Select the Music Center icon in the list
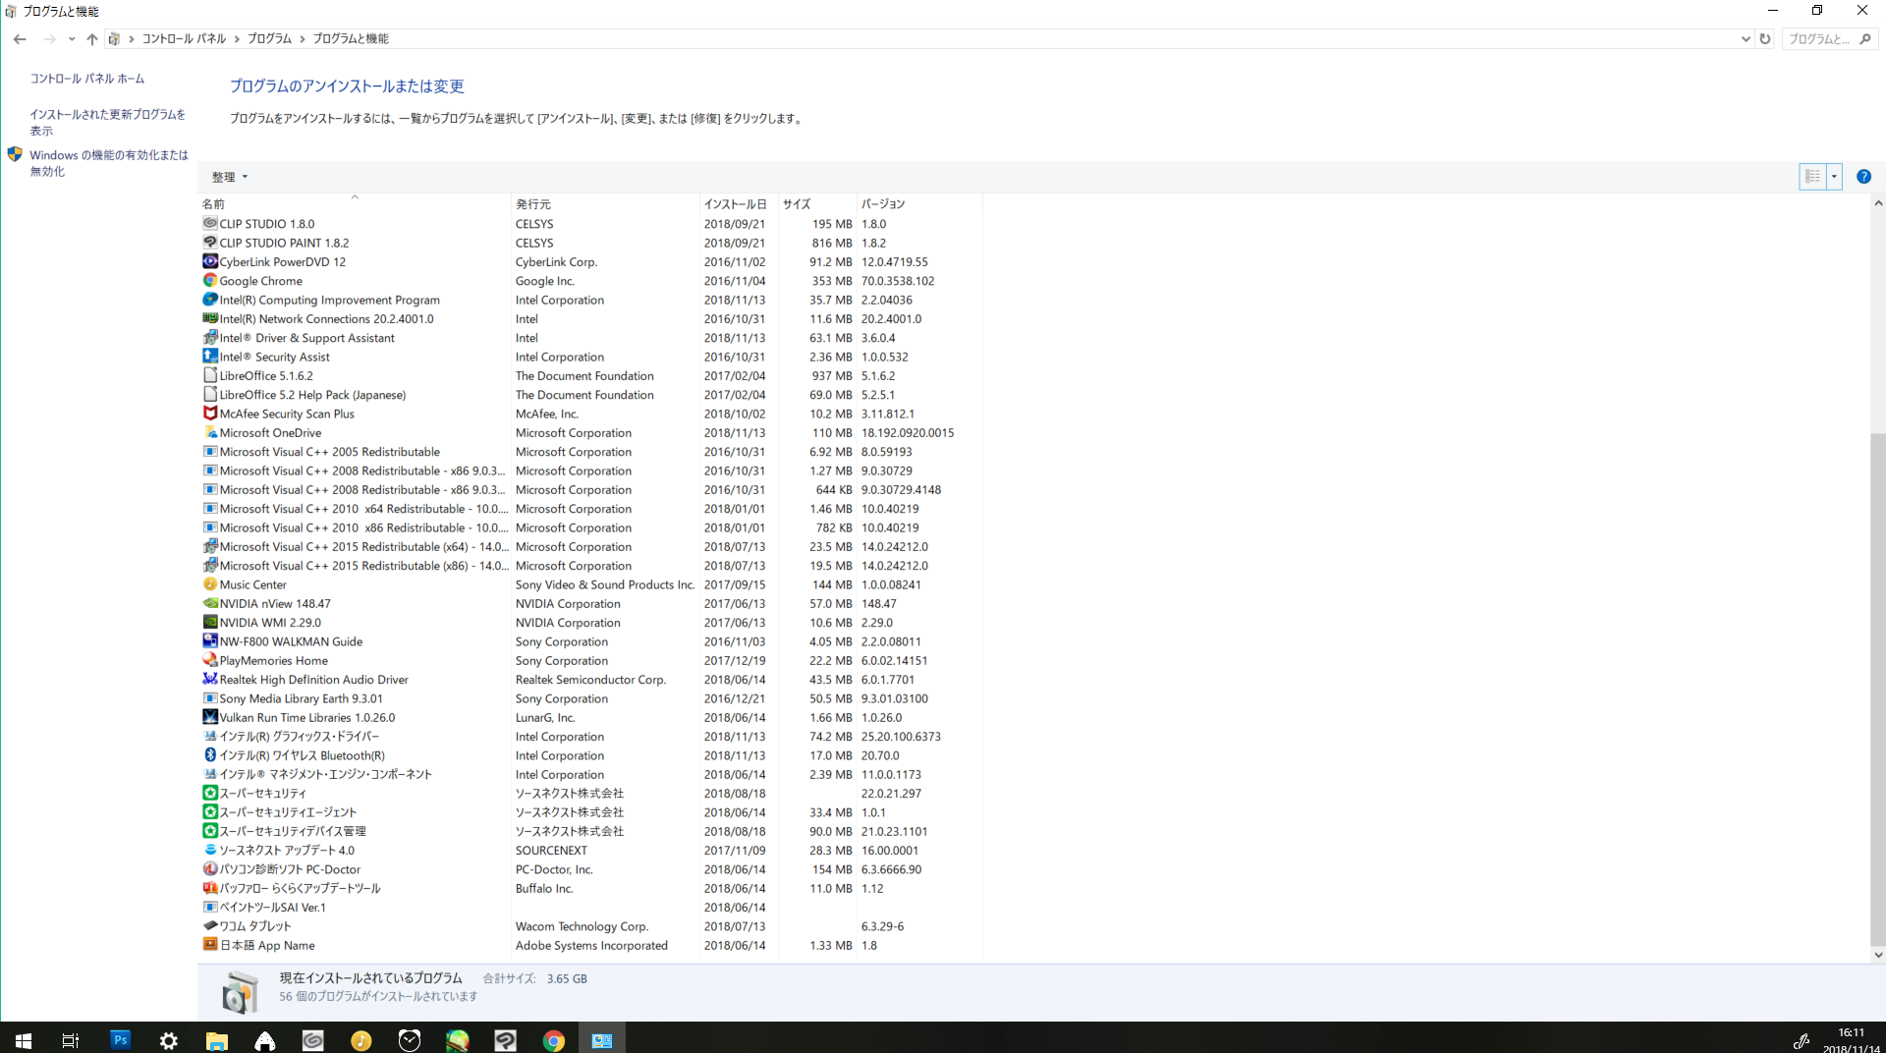 point(209,584)
